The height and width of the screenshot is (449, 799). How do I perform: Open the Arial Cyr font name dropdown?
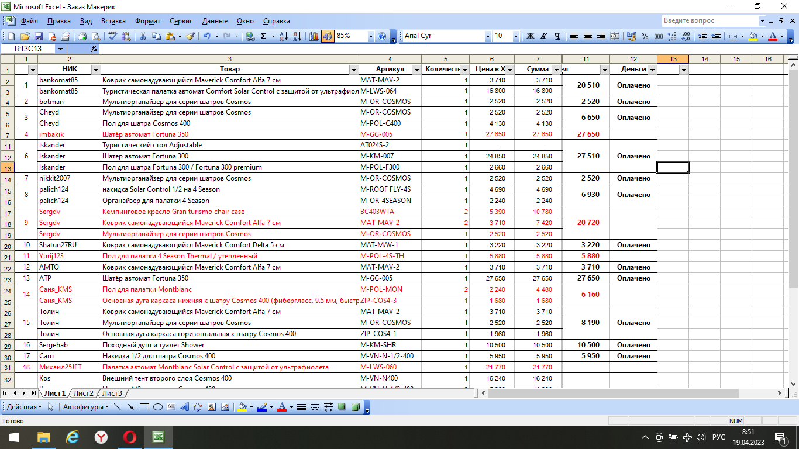[488, 36]
